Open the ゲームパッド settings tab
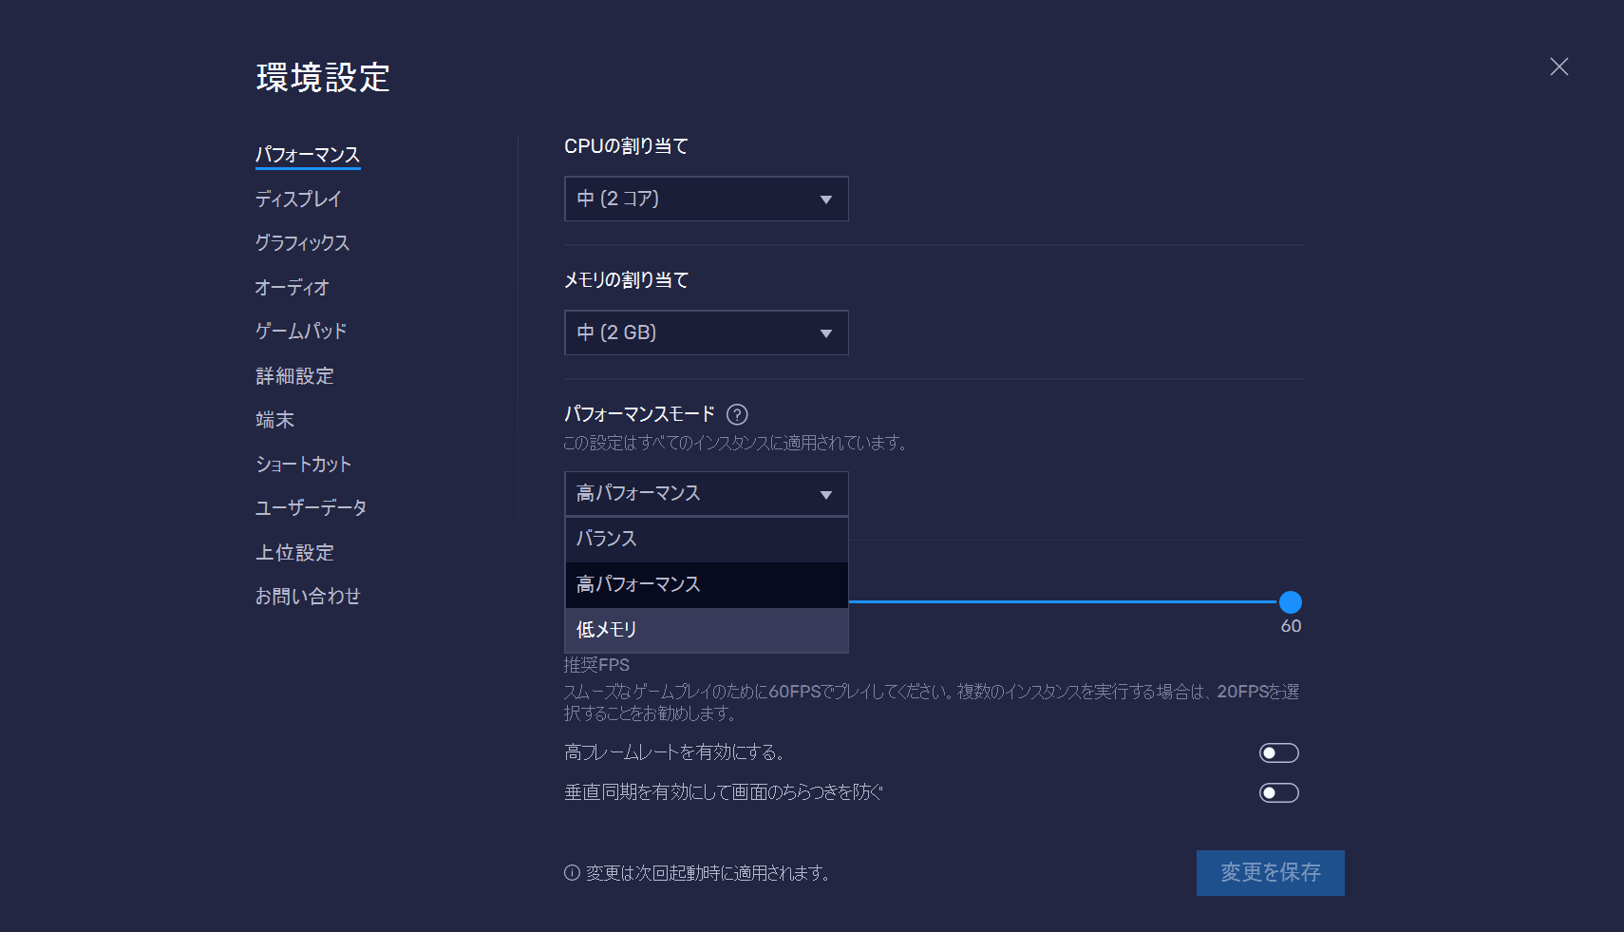The width and height of the screenshot is (1624, 932). click(301, 332)
